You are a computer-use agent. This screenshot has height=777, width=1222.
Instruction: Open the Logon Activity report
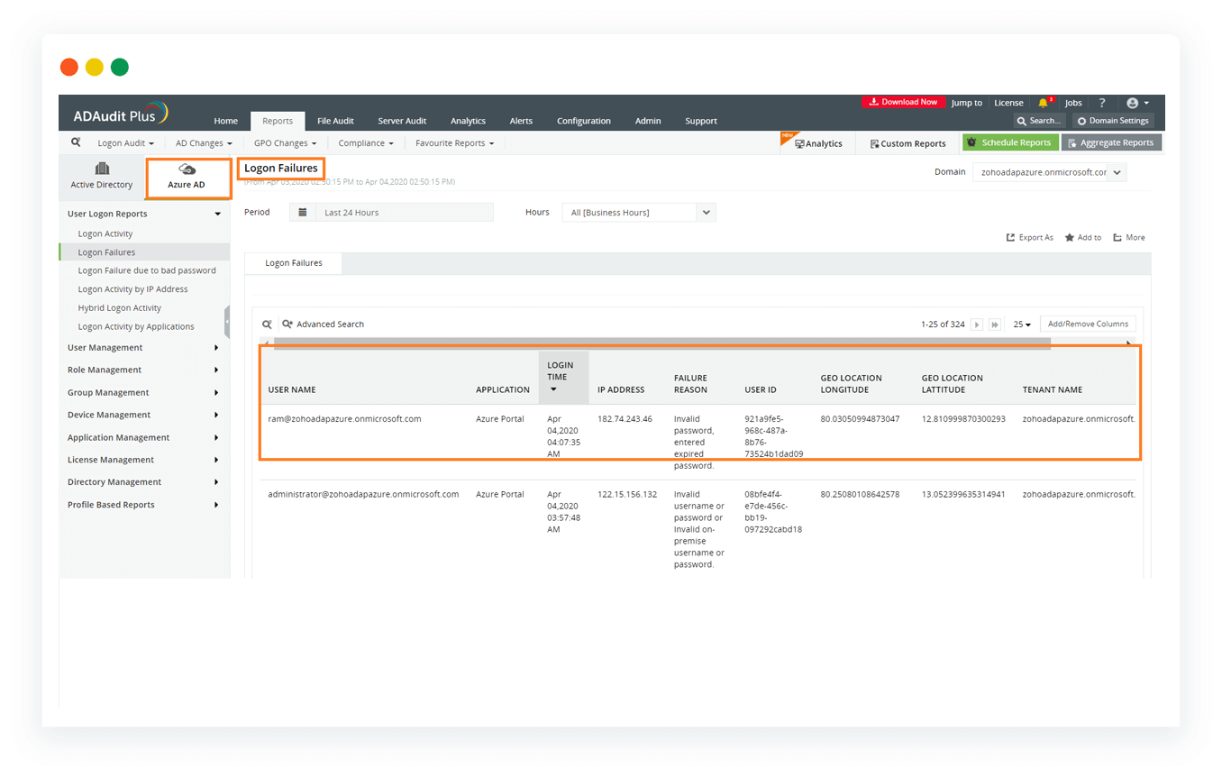(x=105, y=234)
